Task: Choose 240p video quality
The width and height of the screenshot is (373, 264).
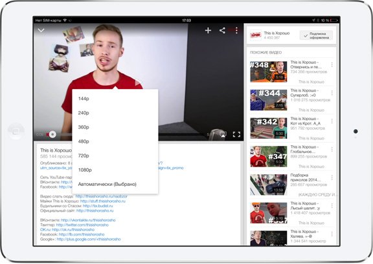Action: click(x=115, y=113)
